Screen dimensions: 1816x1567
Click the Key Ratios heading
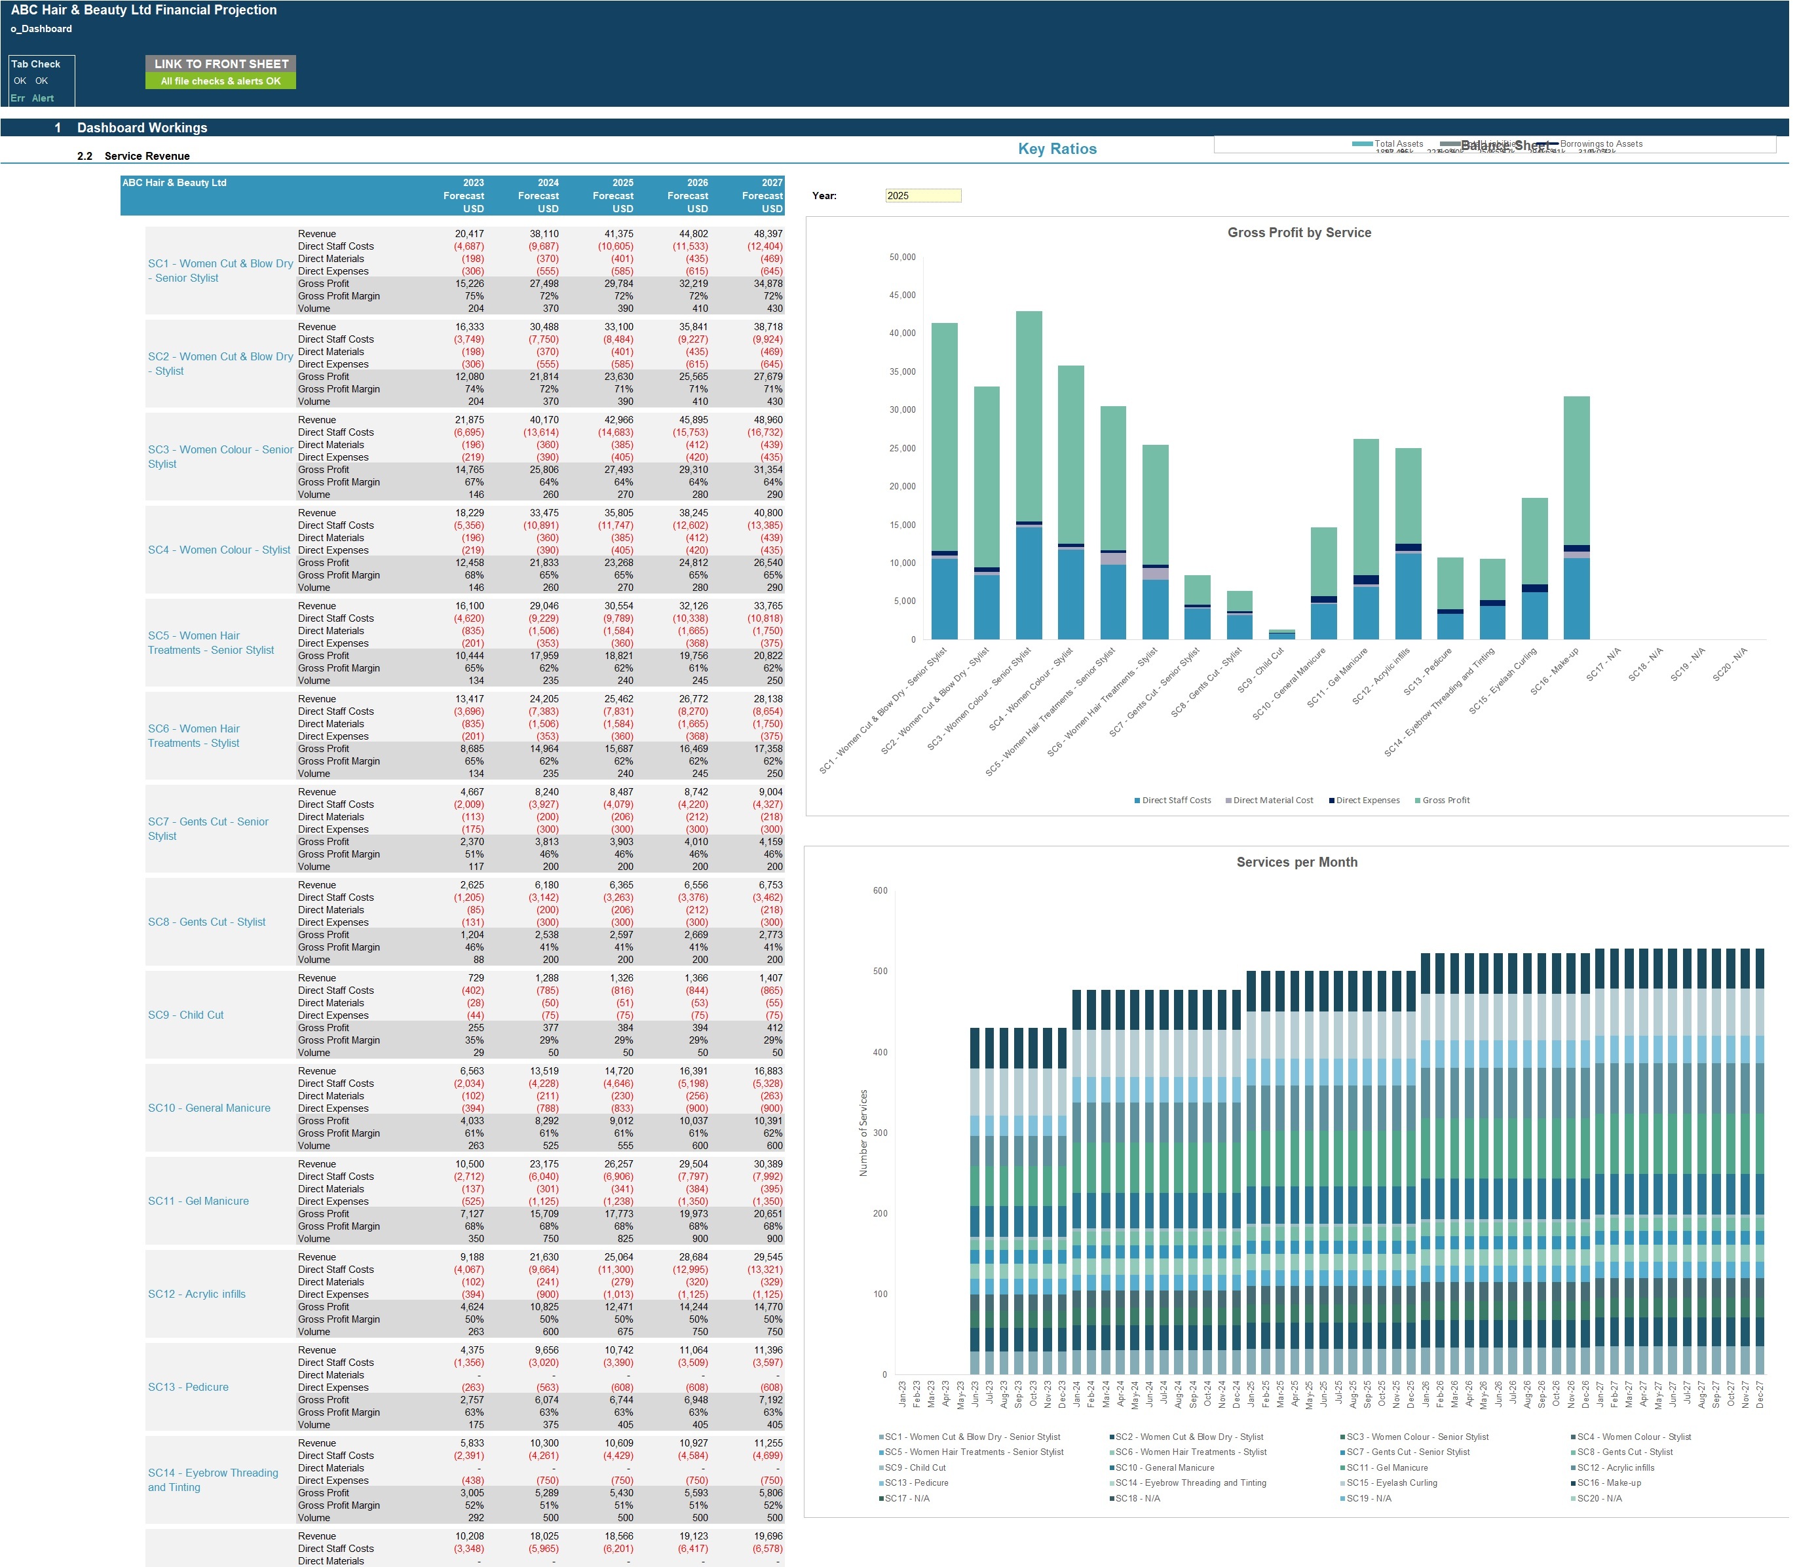point(1057,149)
